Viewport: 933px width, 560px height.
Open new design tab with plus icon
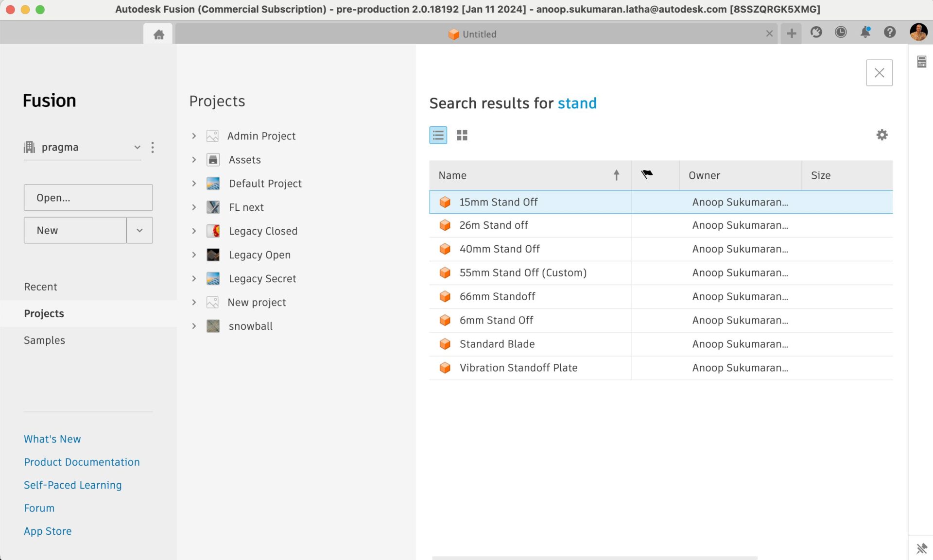coord(791,33)
